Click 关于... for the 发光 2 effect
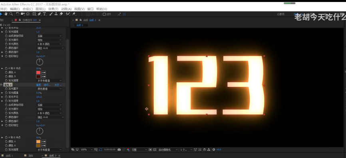The image size is (346, 158). tap(58, 85)
